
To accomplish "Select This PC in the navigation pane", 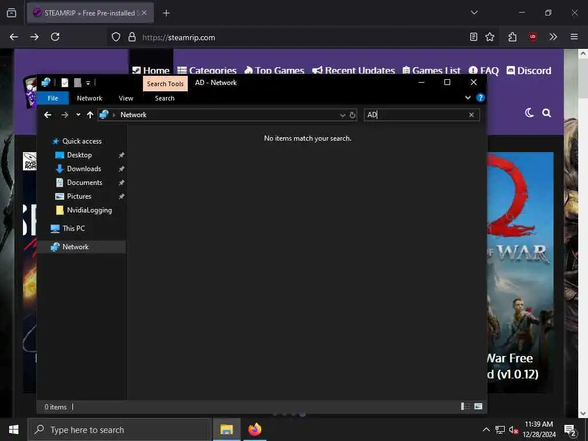I will 73,229.
